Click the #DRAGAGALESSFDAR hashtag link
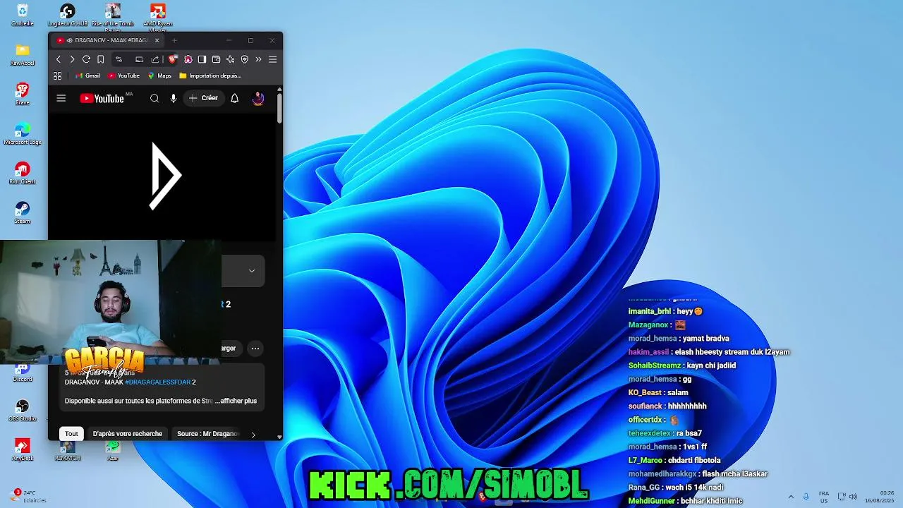903x508 pixels. [x=158, y=382]
